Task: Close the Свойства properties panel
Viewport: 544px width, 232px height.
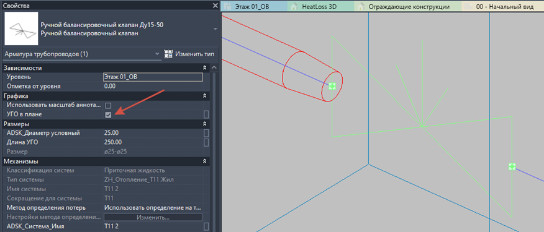Action: 215,6
